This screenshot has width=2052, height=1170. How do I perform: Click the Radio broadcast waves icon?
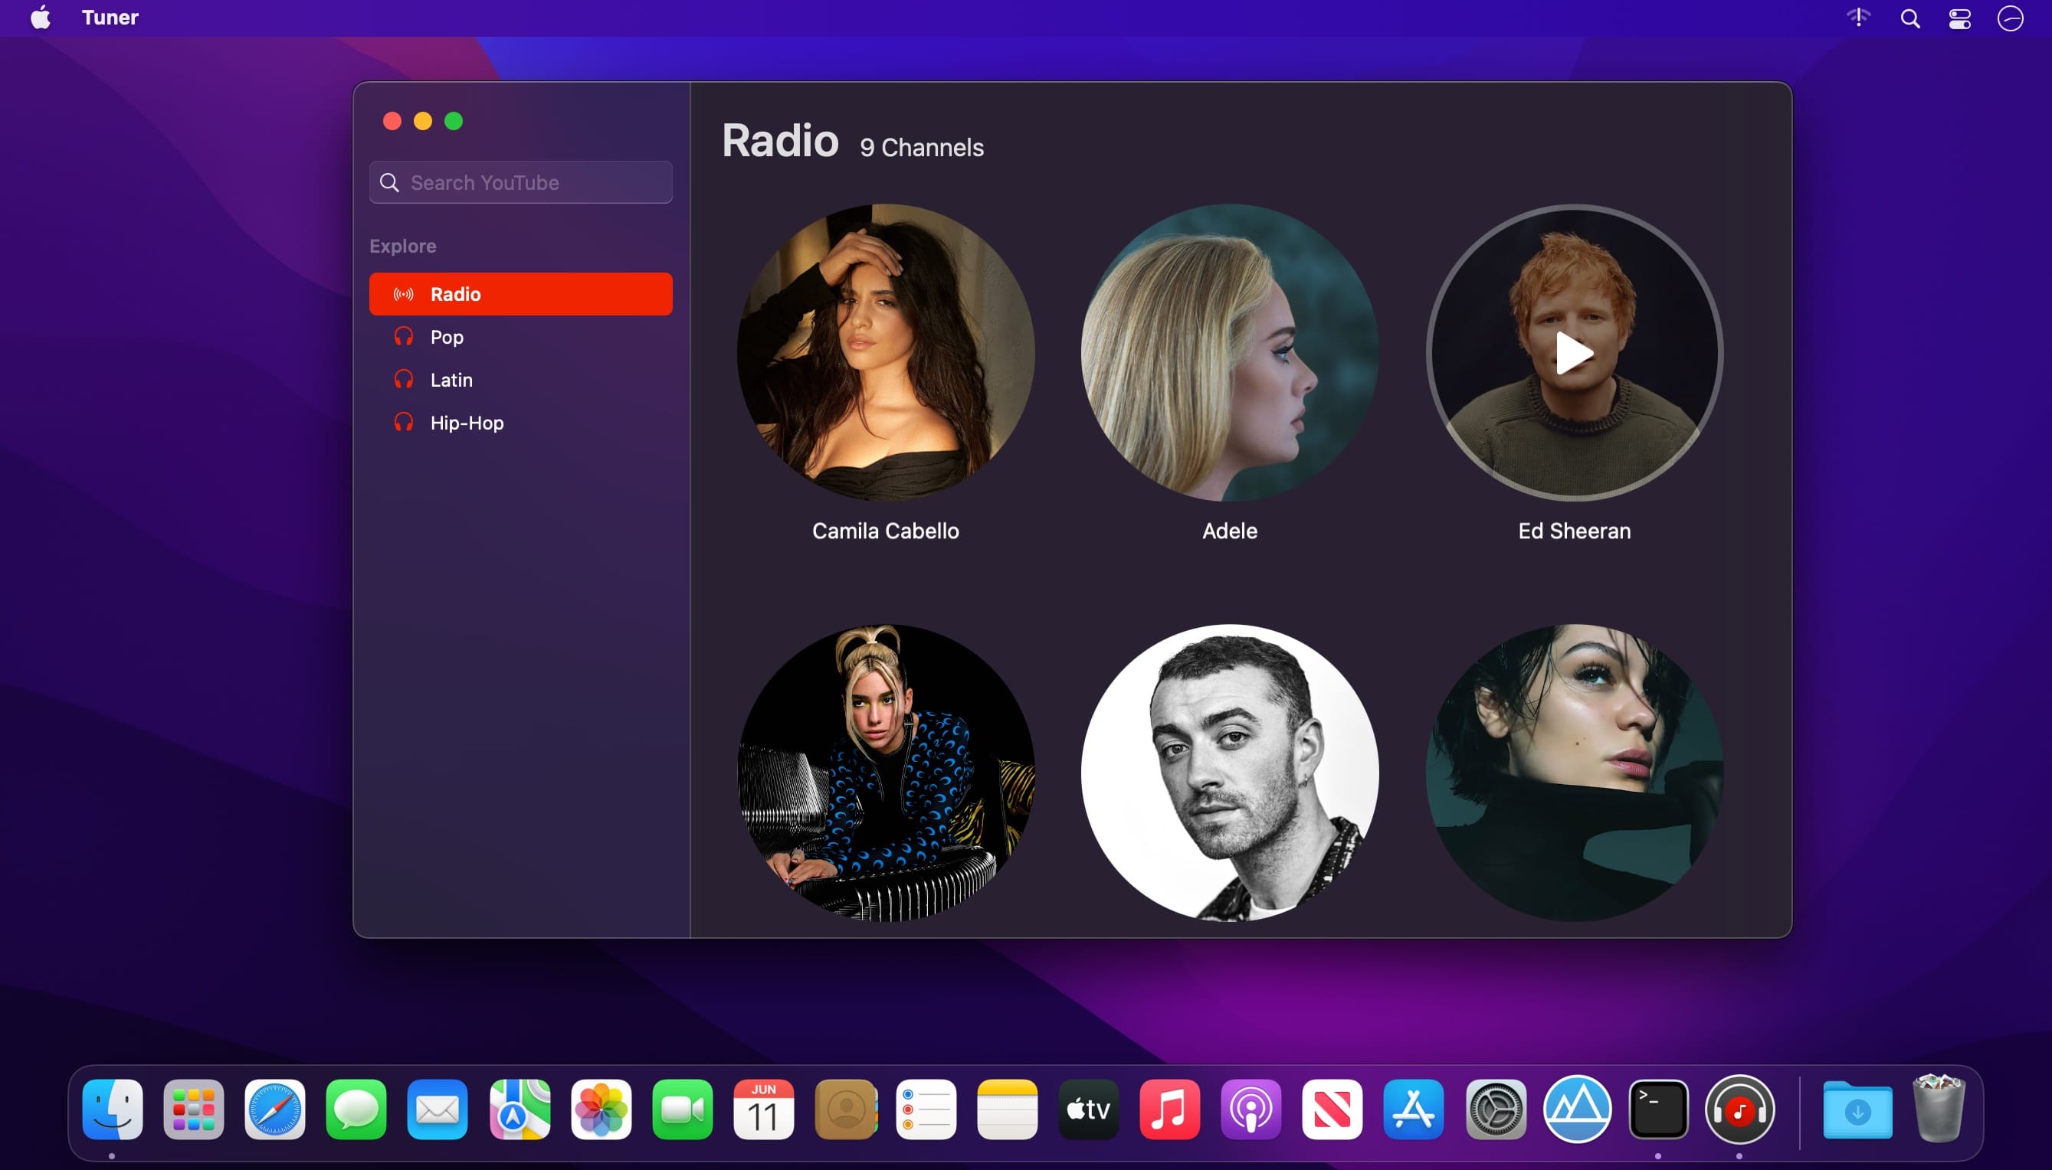pyautogui.click(x=404, y=294)
